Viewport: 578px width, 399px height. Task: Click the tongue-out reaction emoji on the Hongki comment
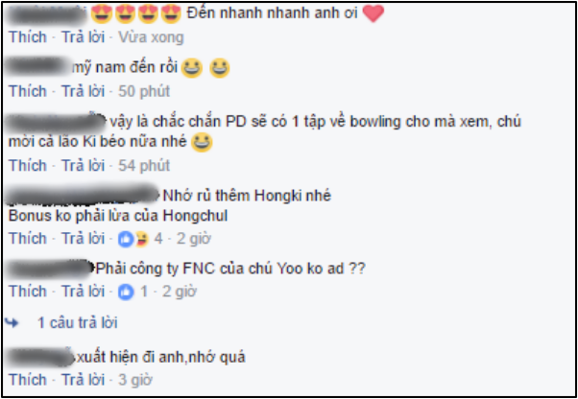click(x=141, y=240)
